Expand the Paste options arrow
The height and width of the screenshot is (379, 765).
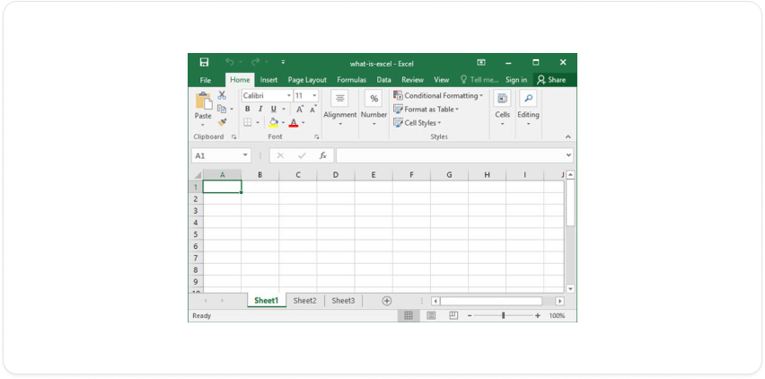pyautogui.click(x=203, y=126)
